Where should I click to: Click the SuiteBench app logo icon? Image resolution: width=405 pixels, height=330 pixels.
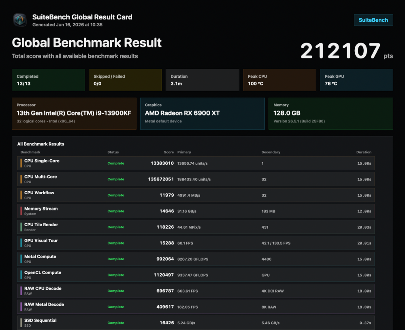click(x=20, y=20)
